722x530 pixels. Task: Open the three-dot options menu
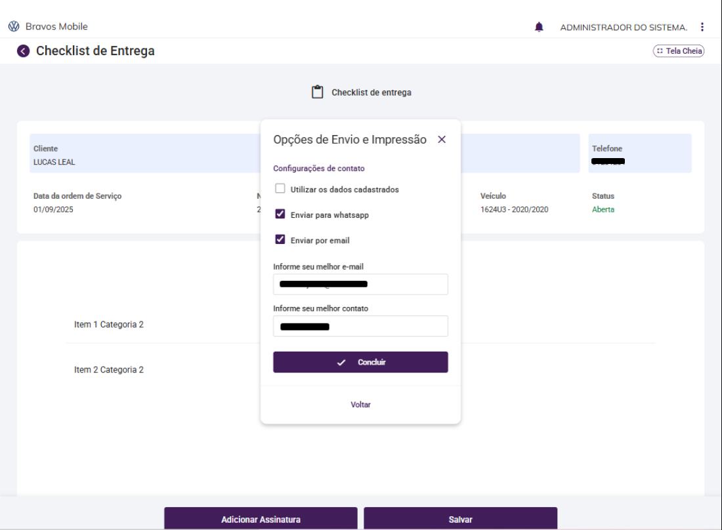(702, 27)
